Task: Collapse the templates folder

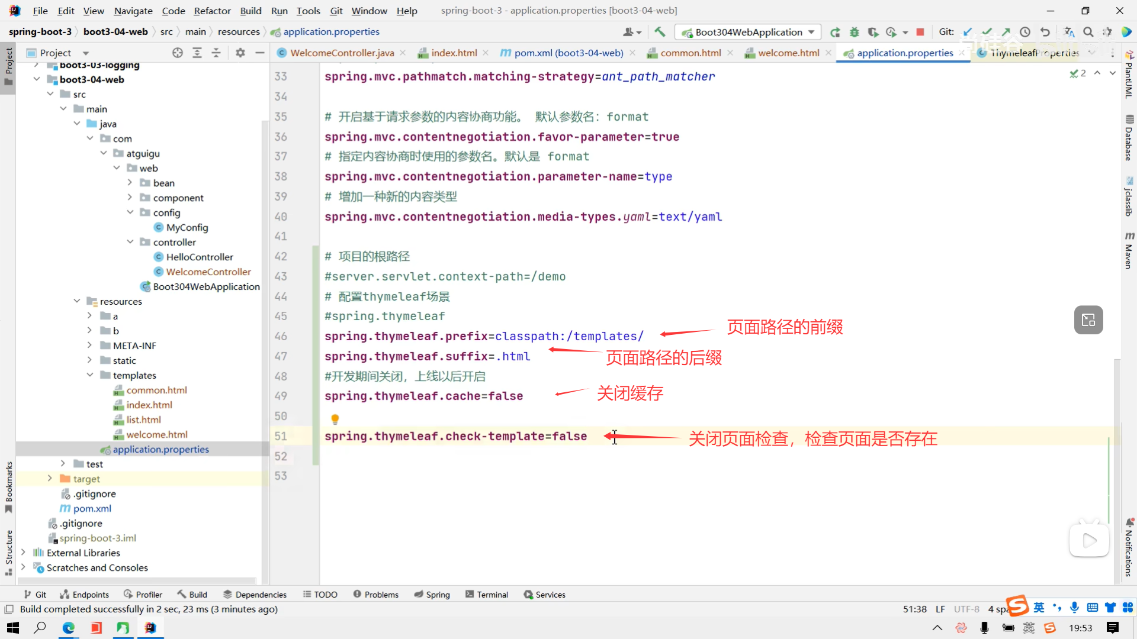Action: [90, 375]
